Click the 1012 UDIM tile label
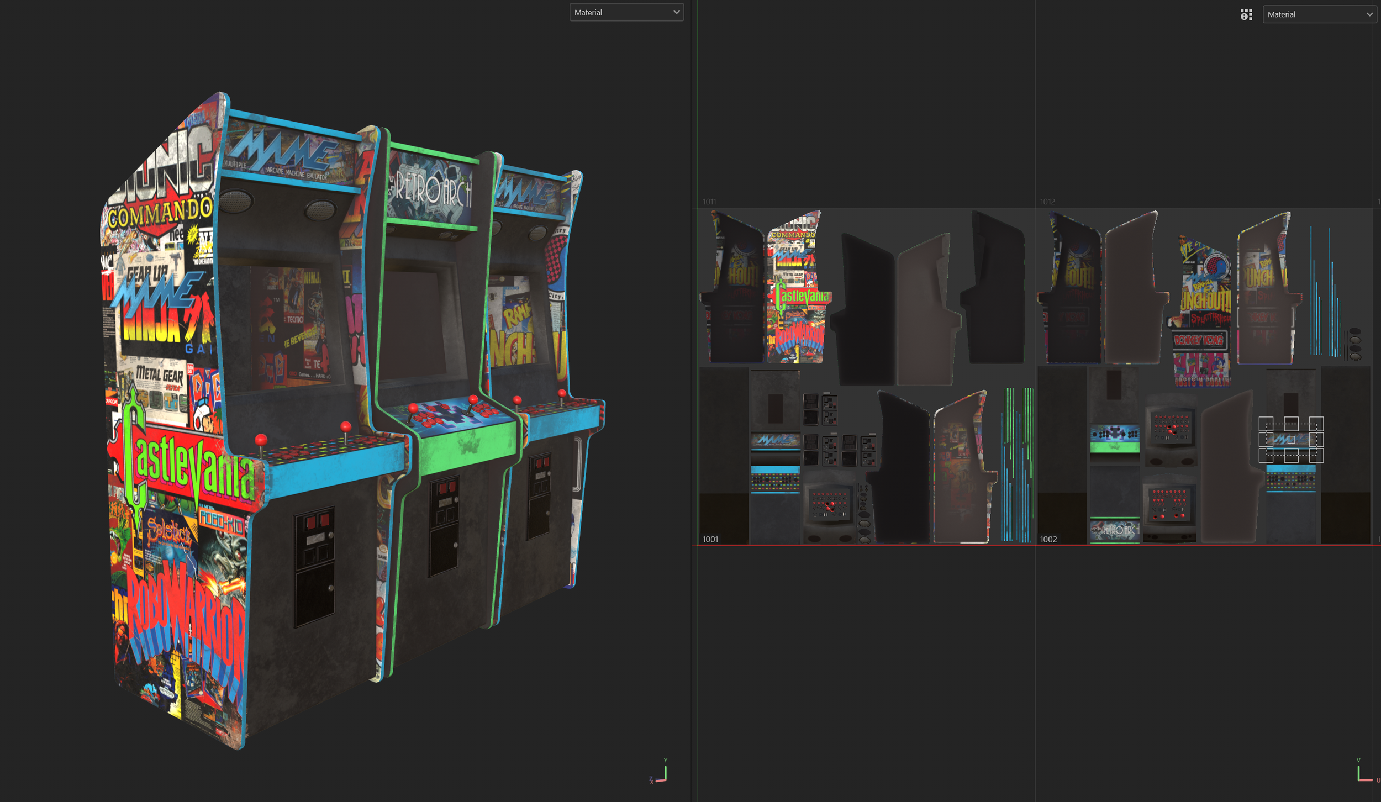 point(1047,202)
